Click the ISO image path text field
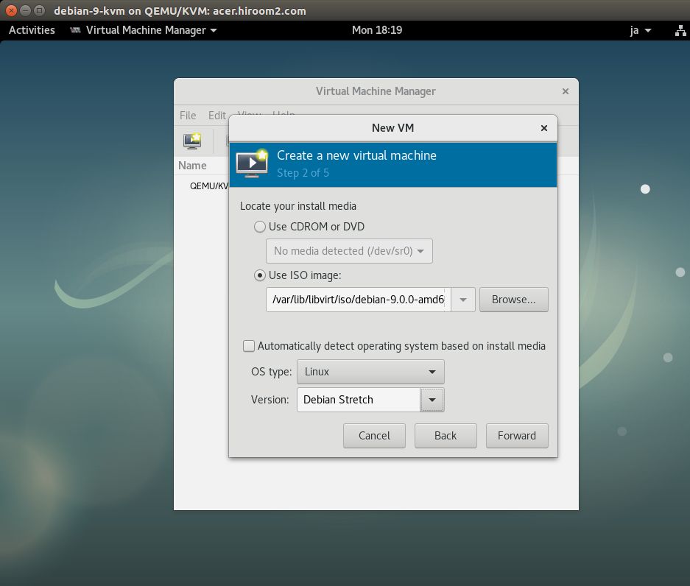 pyautogui.click(x=357, y=300)
